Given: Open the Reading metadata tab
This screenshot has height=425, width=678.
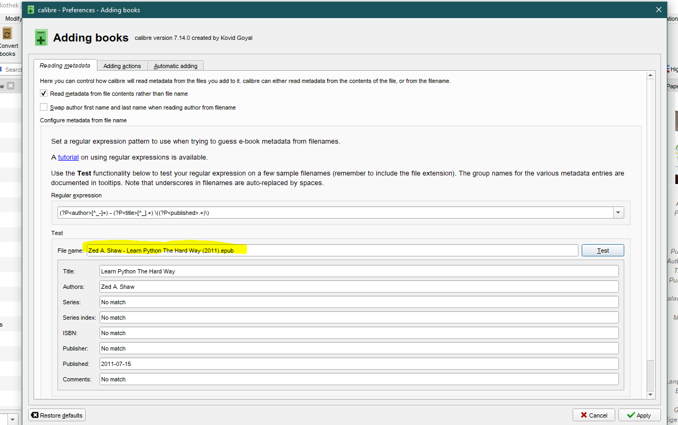Looking at the screenshot, I should [65, 65].
